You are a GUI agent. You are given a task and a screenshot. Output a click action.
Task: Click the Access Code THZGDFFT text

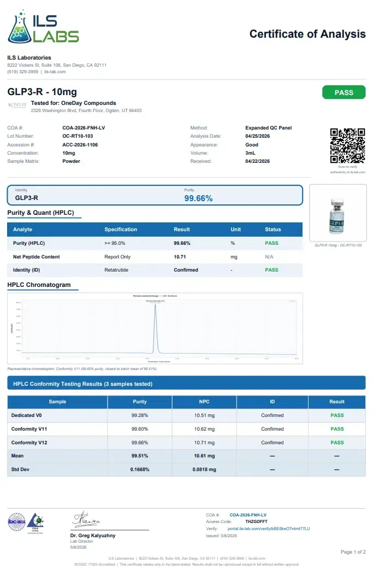(x=256, y=521)
